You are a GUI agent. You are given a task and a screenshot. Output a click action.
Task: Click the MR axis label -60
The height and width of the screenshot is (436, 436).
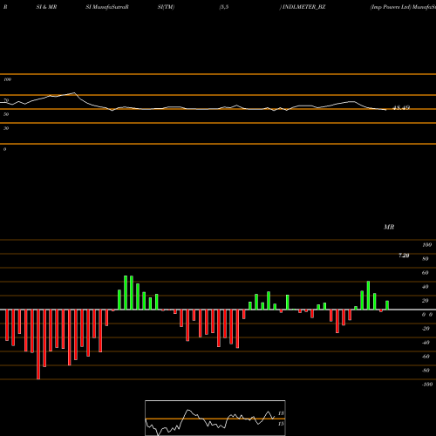click(426, 357)
